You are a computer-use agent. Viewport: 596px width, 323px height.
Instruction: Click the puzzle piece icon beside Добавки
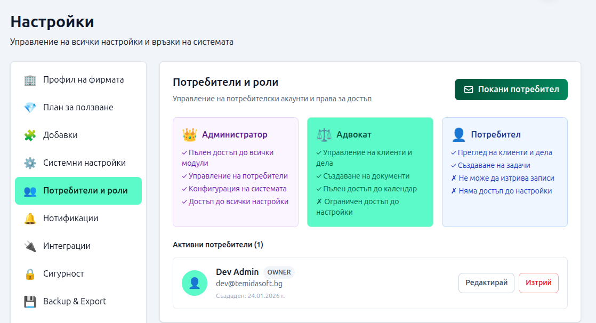(30, 135)
